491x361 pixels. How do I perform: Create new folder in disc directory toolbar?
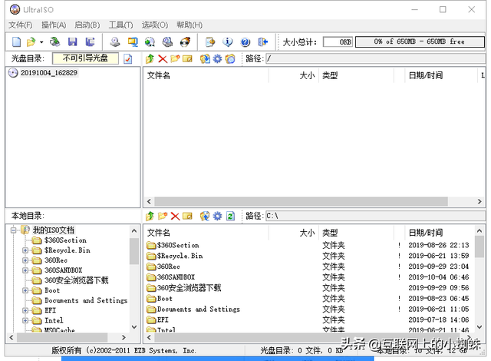pos(175,58)
